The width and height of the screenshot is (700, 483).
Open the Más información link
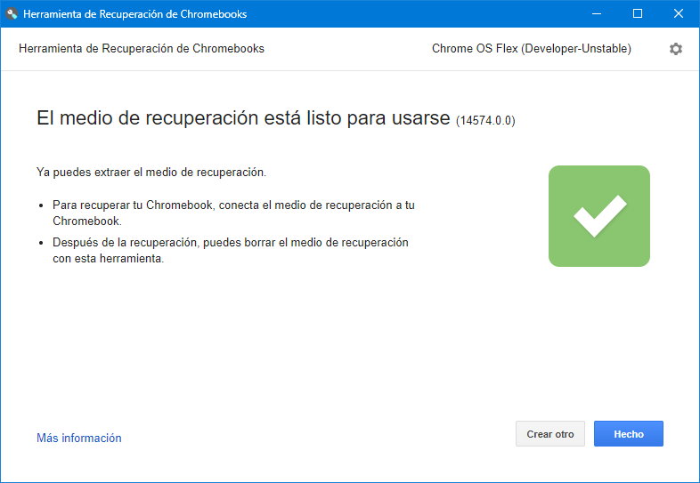(x=78, y=438)
